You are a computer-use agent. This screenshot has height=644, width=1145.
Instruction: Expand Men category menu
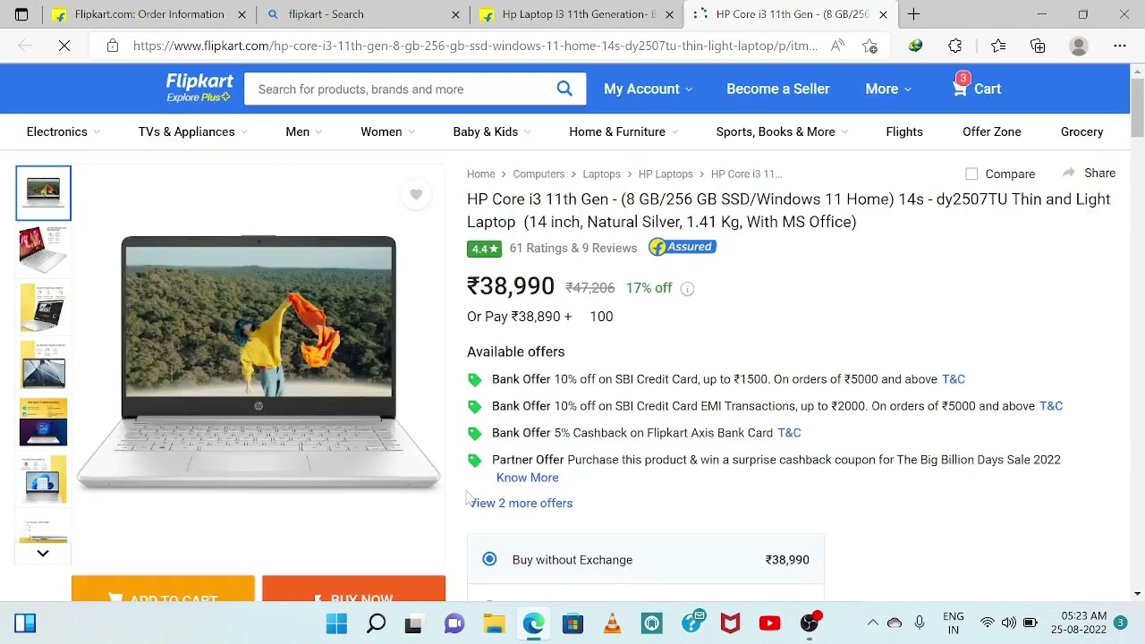coord(304,131)
